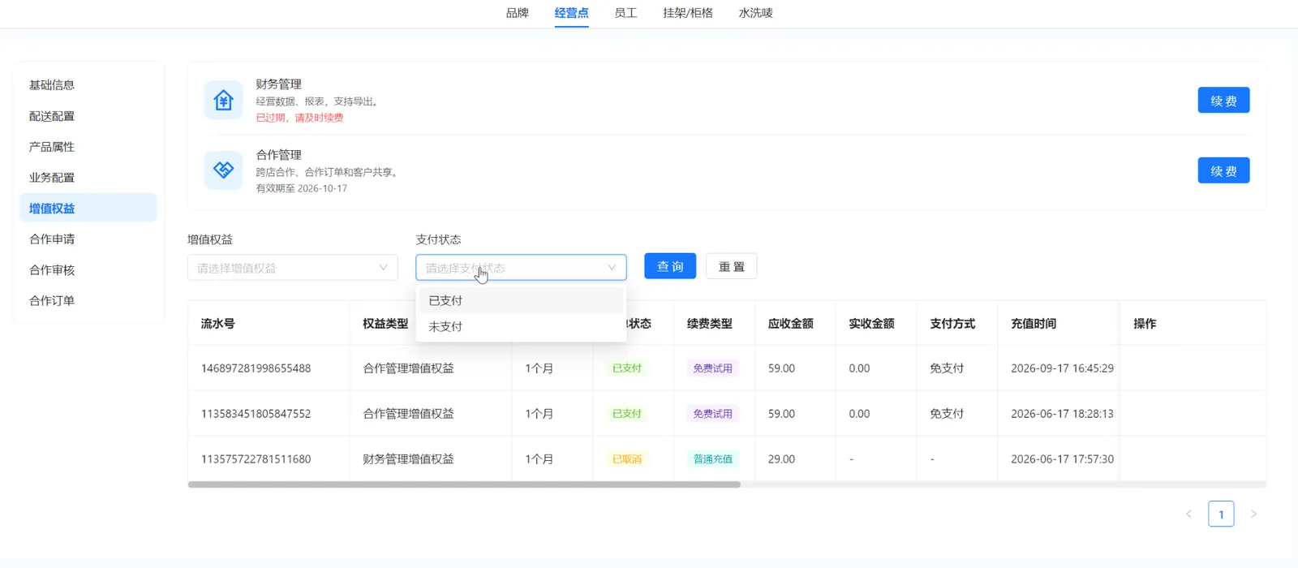This screenshot has height=568, width=1298.
Task: Click the 查询 button
Action: pos(670,266)
